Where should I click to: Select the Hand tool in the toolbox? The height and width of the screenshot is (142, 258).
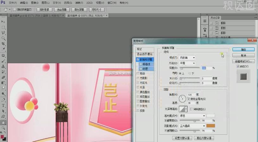(3, 122)
